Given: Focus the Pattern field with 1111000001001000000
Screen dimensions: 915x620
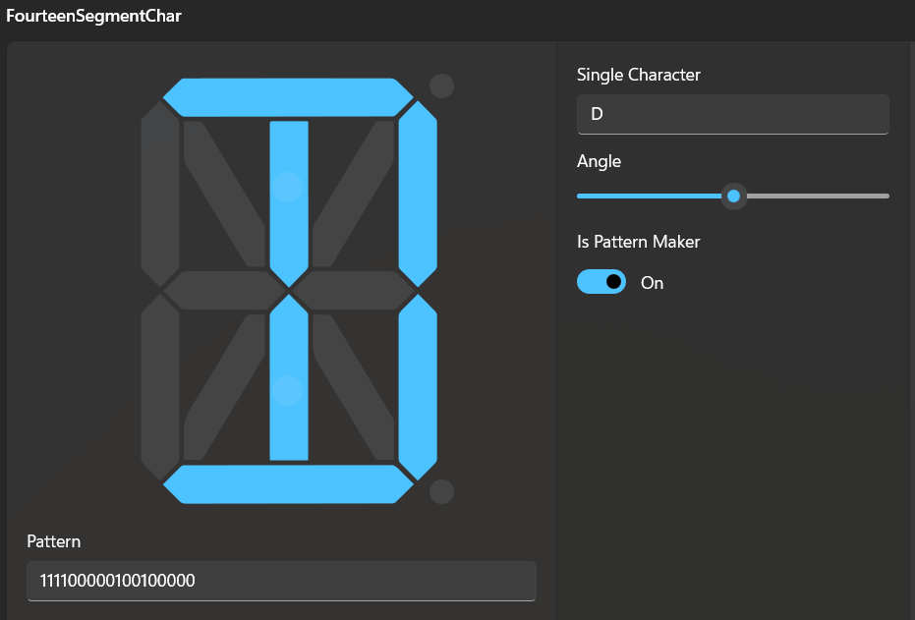Looking at the screenshot, I should point(281,581).
